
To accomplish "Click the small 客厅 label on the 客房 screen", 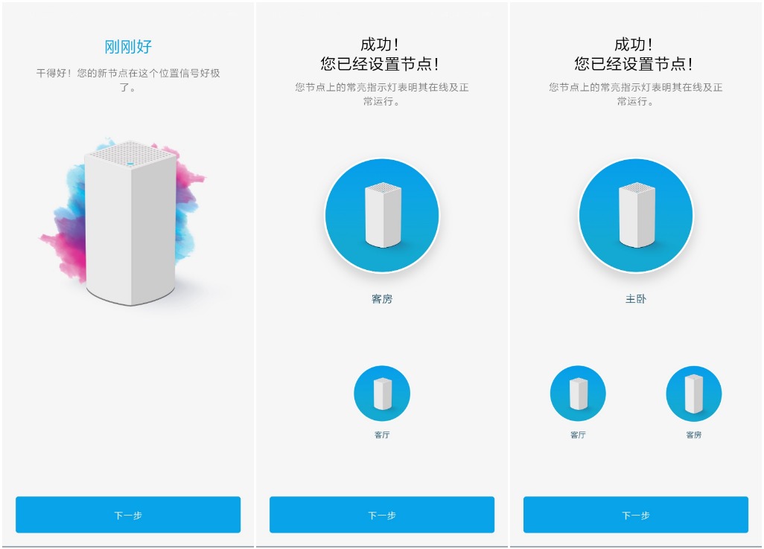I will 382,434.
